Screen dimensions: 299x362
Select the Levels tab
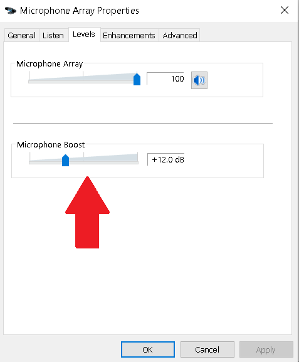point(84,35)
